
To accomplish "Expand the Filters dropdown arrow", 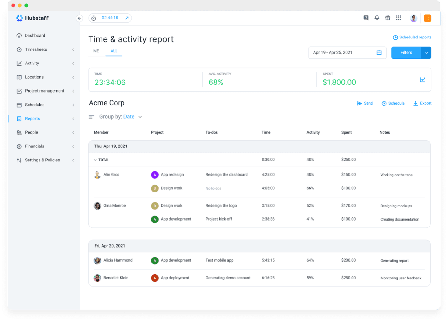I will 426,52.
